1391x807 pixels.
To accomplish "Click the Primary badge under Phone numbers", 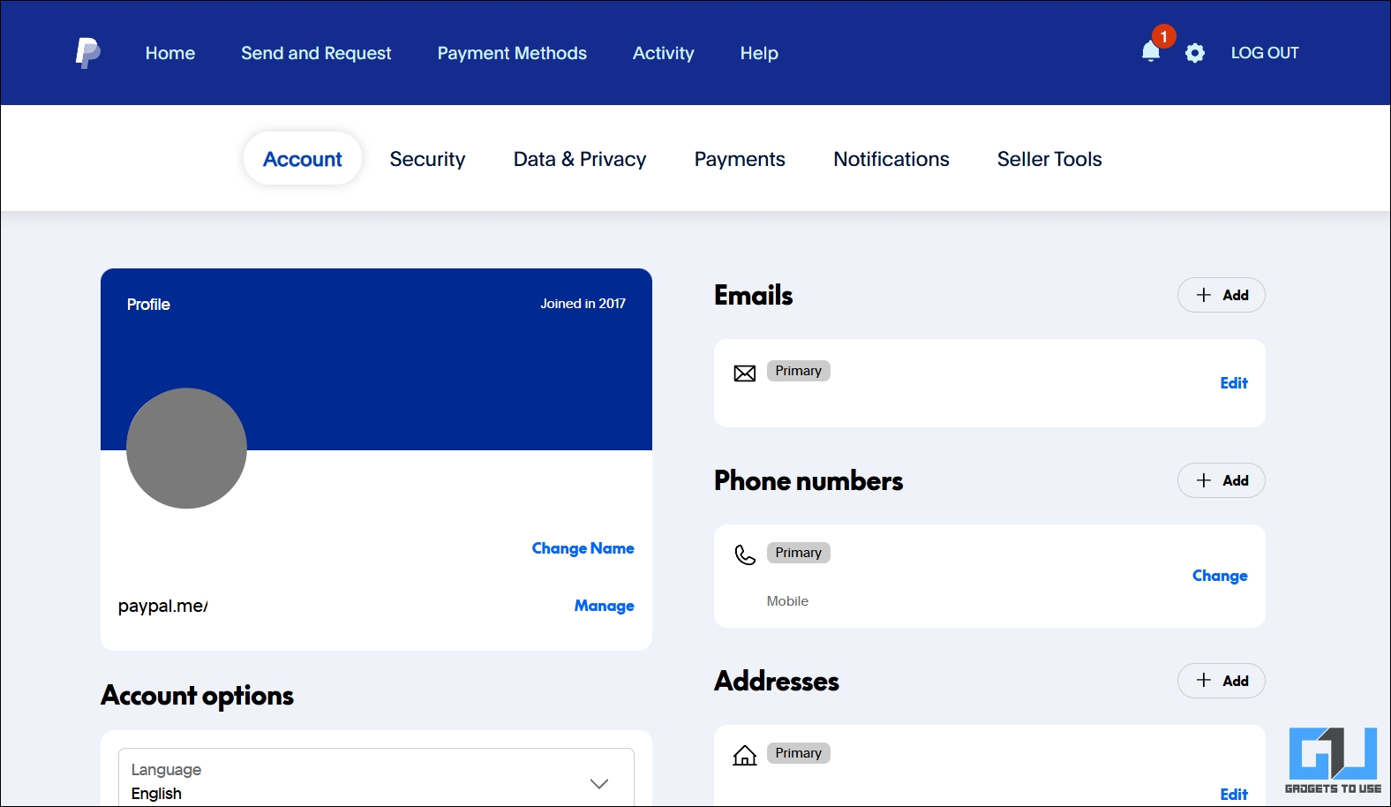I will (799, 553).
